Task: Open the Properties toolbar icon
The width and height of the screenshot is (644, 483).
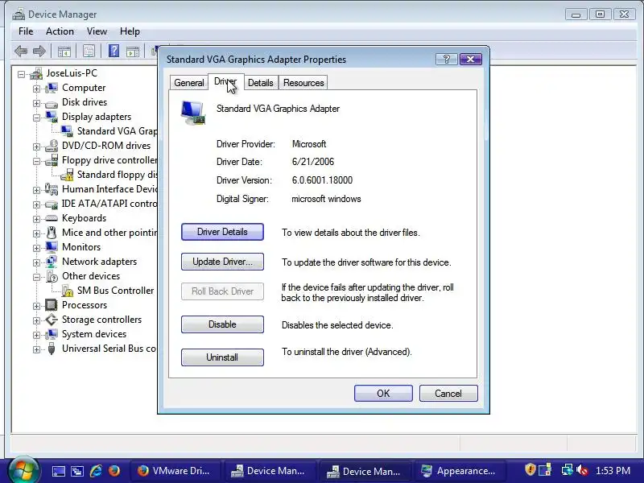Action: (89, 52)
